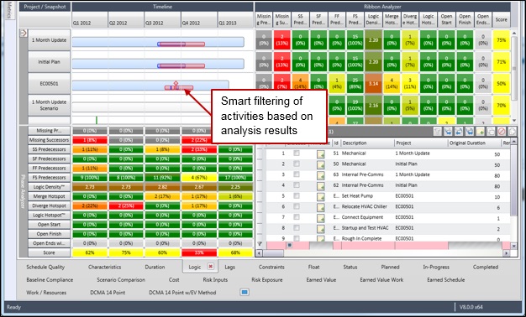The width and height of the screenshot is (526, 317).
Task: Select the EC00501 project snapshot button
Action: point(50,84)
